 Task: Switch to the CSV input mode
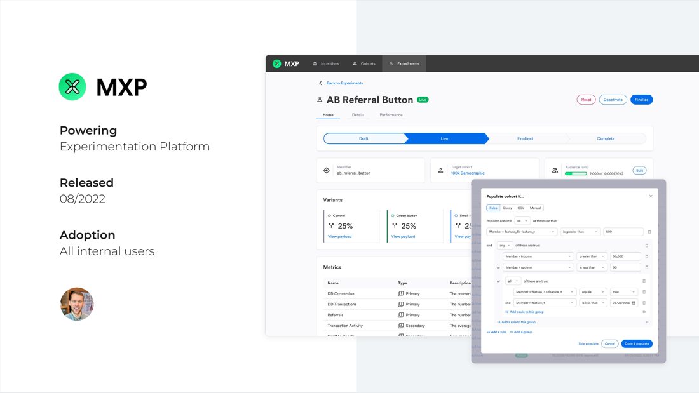pos(521,208)
